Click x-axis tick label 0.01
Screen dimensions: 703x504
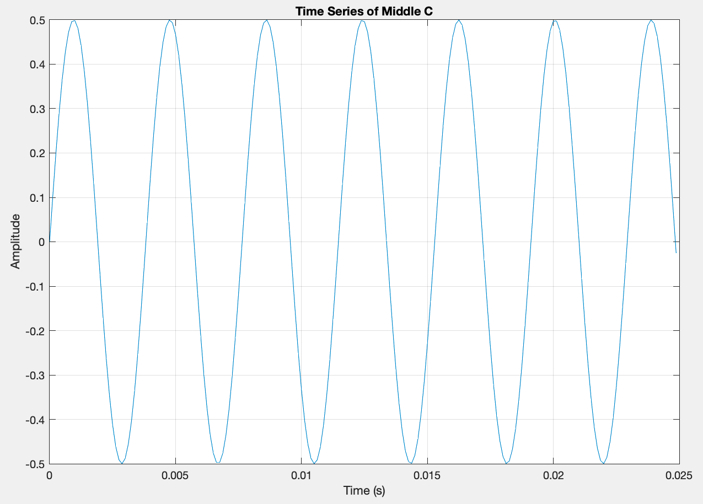click(x=301, y=475)
